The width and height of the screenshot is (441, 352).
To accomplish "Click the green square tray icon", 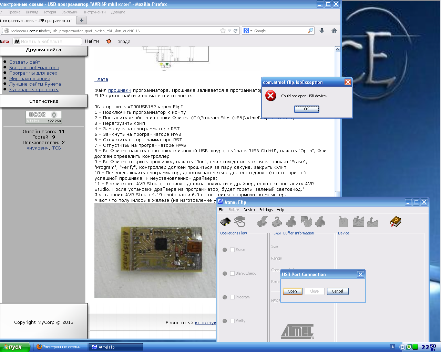I will click(x=415, y=347).
